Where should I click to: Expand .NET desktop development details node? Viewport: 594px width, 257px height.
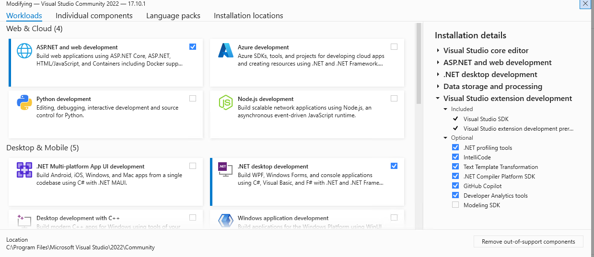pos(438,74)
